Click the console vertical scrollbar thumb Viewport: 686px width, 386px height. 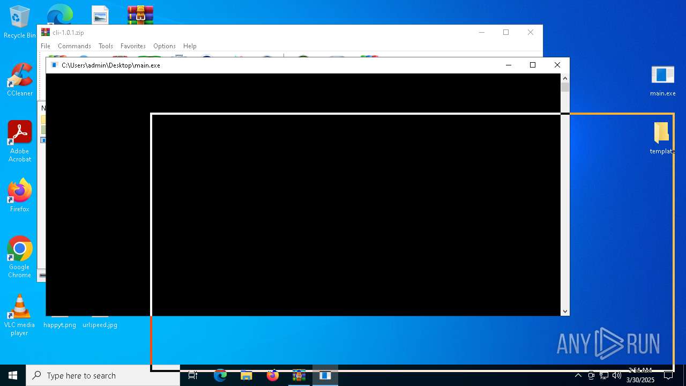[565, 87]
